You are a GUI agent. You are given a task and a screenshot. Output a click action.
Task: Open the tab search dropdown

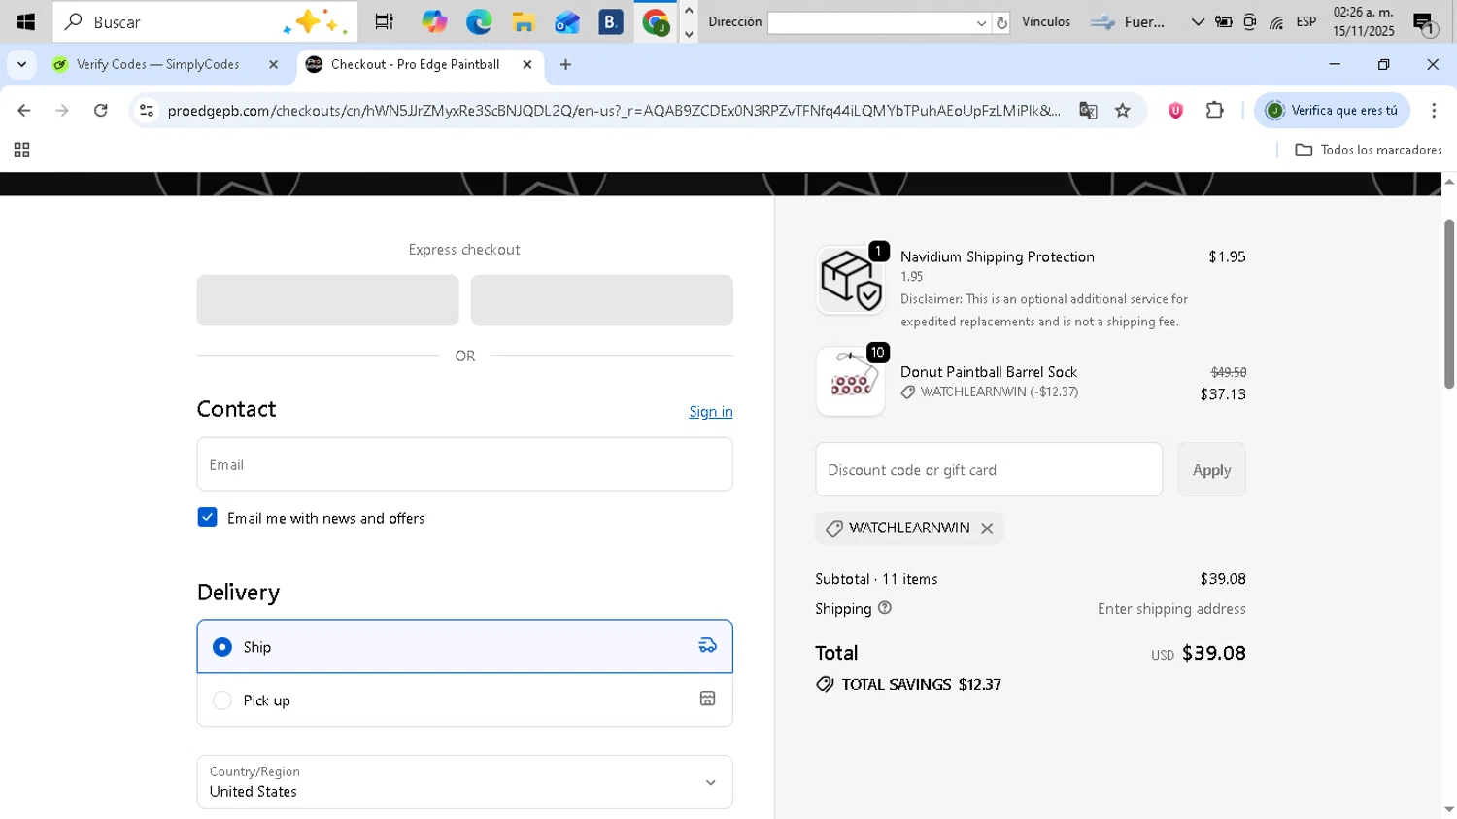(21, 64)
